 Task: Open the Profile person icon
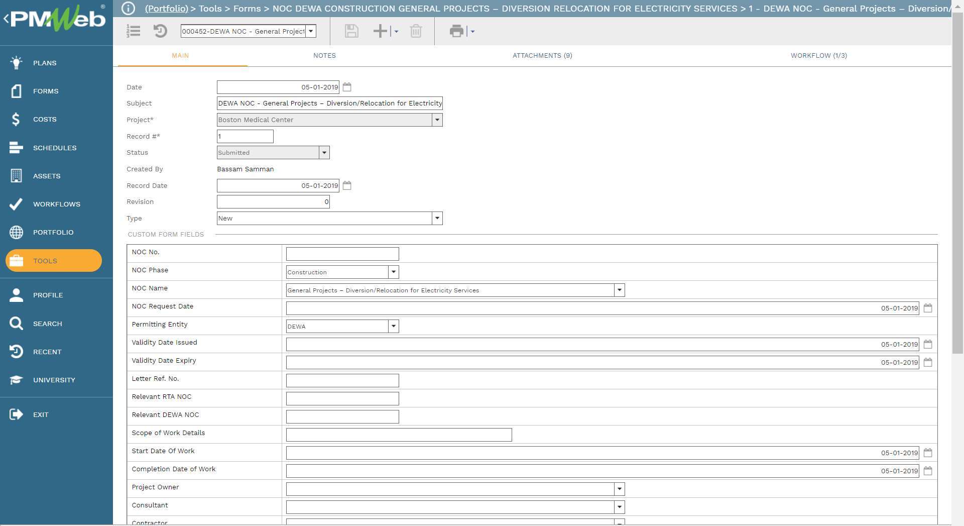(x=16, y=295)
